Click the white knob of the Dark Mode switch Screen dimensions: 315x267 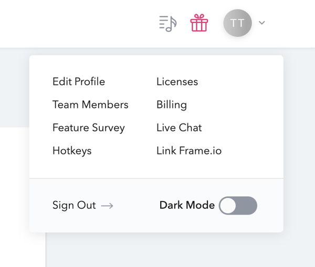[x=228, y=206]
